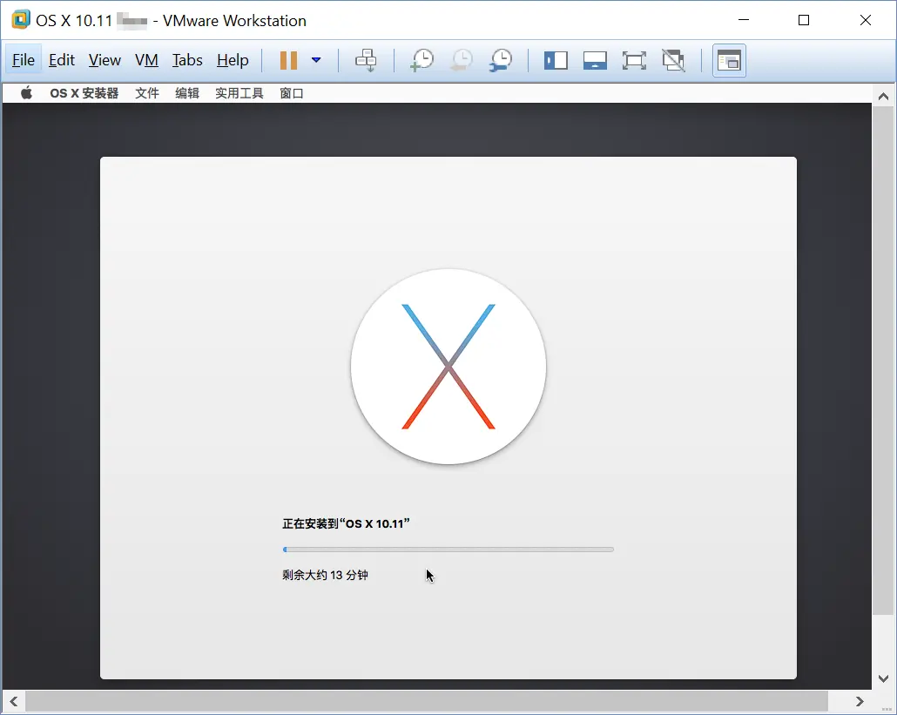Toggle the tab thumbnail bar
The height and width of the screenshot is (715, 897).
(x=595, y=60)
